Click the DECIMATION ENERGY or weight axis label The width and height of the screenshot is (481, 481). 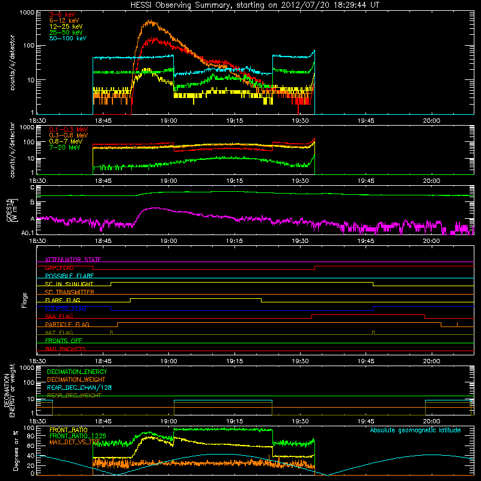pyautogui.click(x=8, y=390)
